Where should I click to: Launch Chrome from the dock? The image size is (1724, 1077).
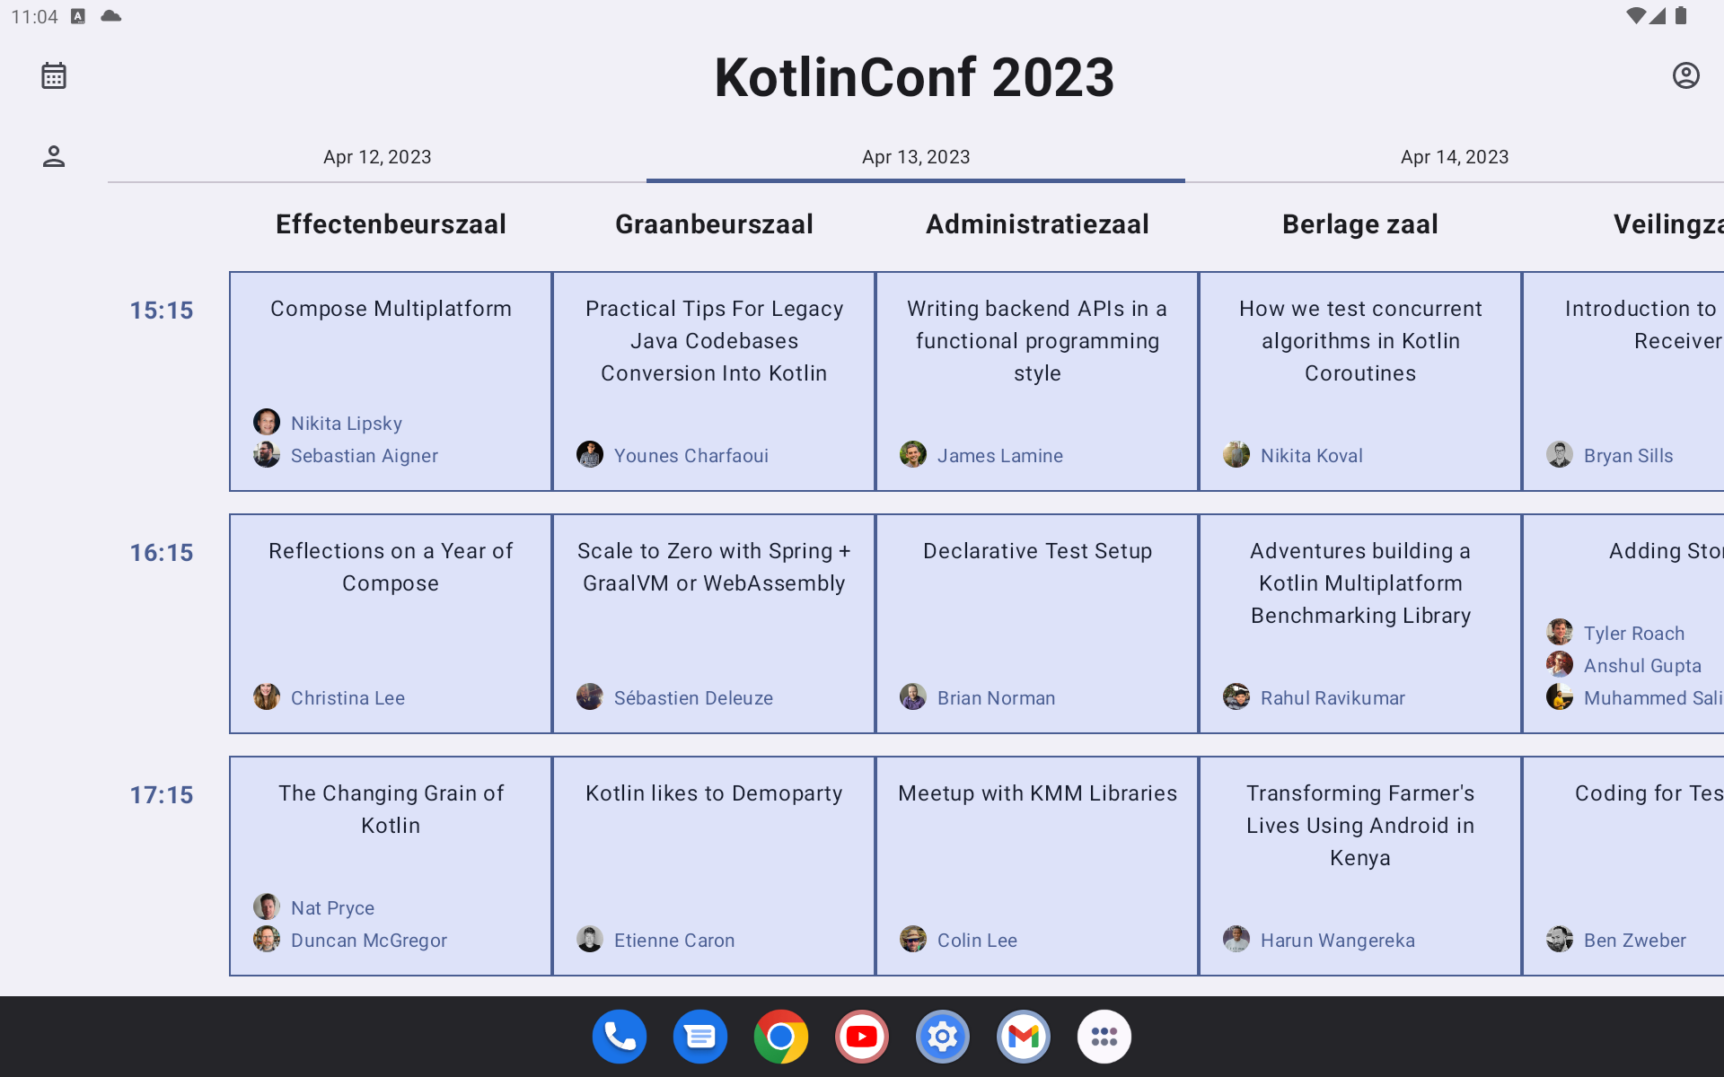tap(781, 1036)
